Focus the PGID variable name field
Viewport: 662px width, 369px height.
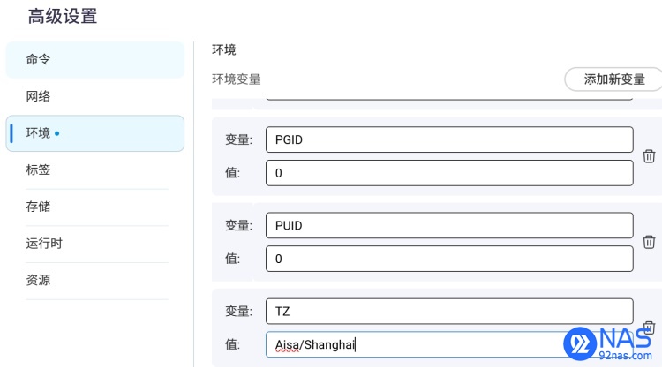tap(449, 139)
